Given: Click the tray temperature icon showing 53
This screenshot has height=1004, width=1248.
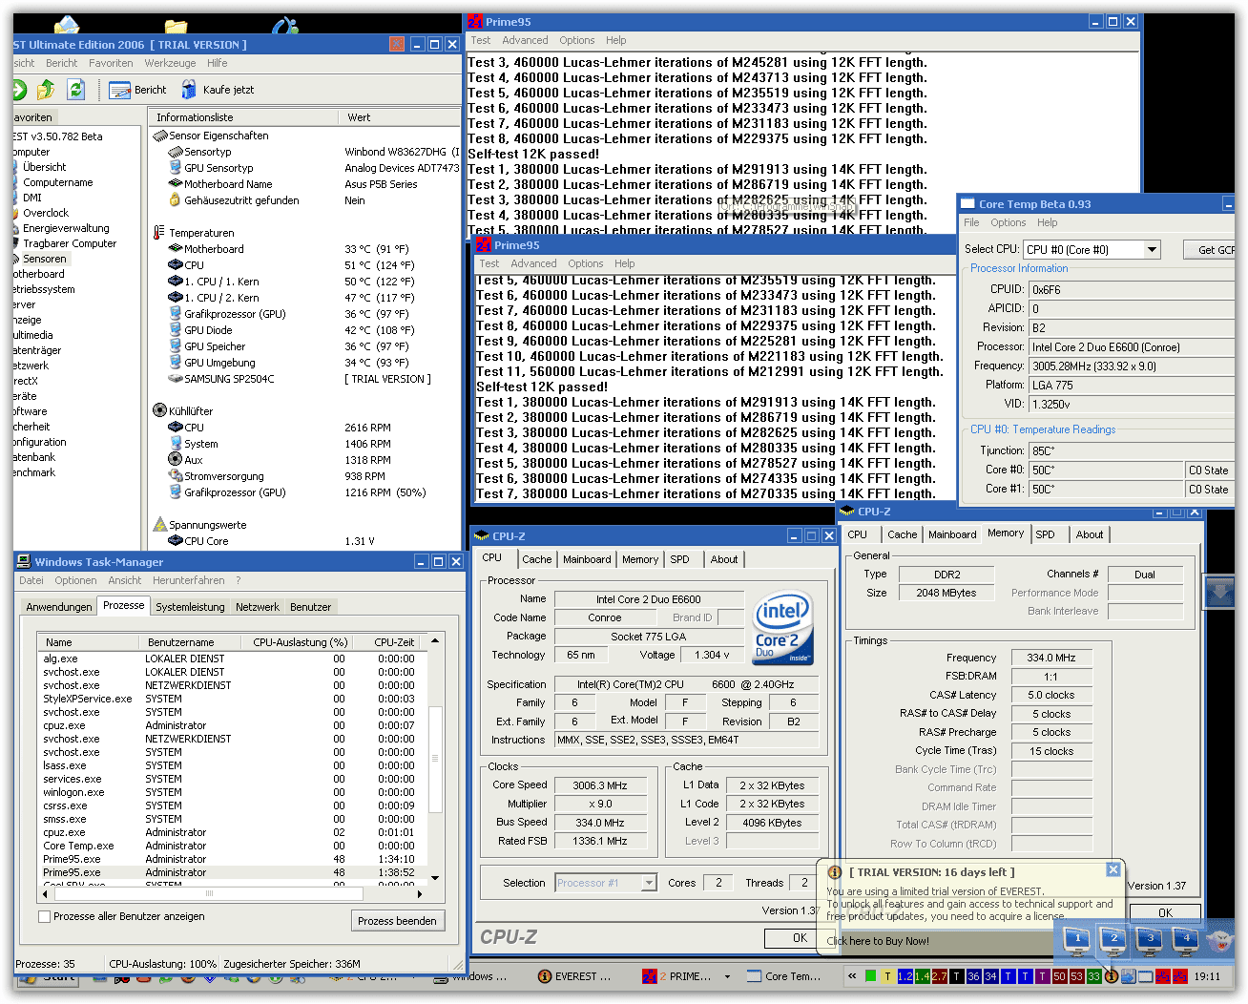Looking at the screenshot, I should pyautogui.click(x=1076, y=976).
